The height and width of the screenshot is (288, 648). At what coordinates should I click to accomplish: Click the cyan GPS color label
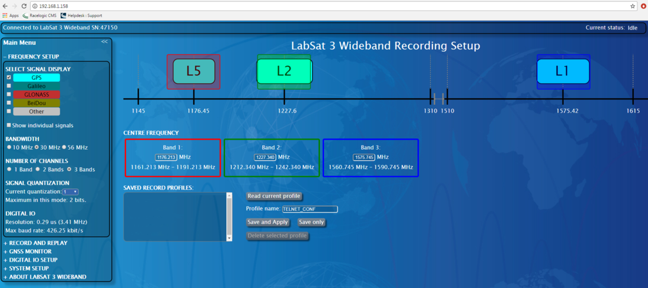tap(37, 78)
